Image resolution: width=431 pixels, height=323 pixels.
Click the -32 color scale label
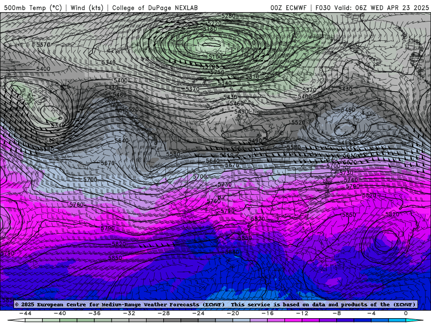coord(129,313)
